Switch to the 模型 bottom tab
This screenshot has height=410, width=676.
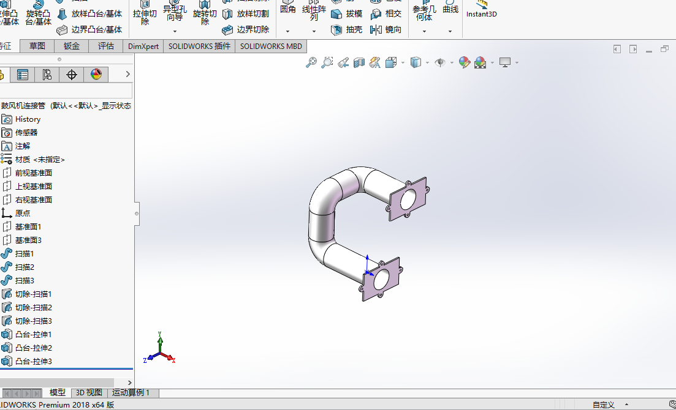pos(58,393)
